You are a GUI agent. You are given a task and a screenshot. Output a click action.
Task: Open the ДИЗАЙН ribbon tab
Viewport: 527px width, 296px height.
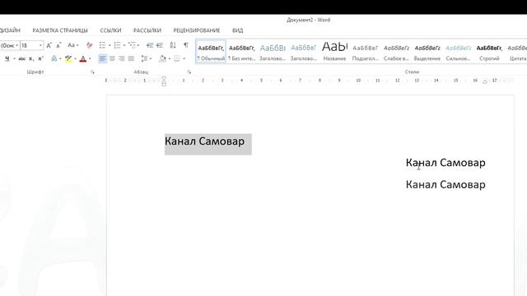pyautogui.click(x=10, y=30)
